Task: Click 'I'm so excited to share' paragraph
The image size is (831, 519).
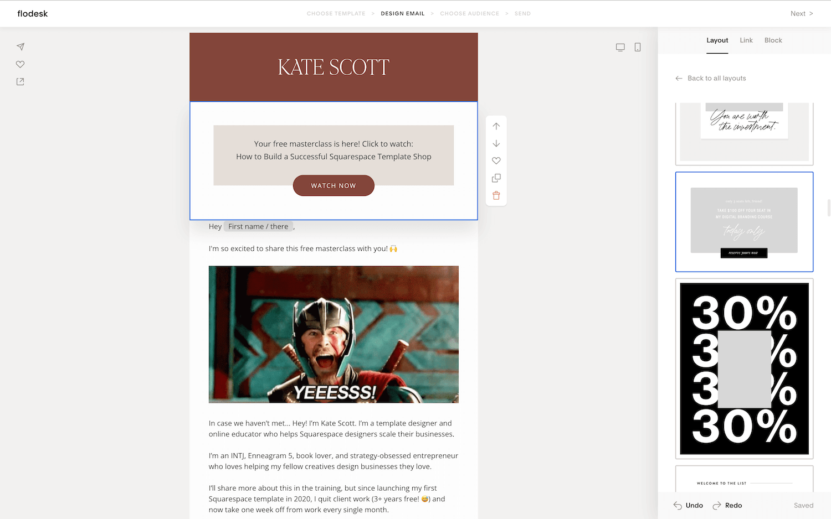Action: click(303, 248)
